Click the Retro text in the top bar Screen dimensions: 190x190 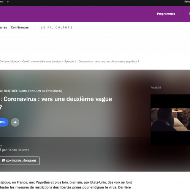point(187,2)
